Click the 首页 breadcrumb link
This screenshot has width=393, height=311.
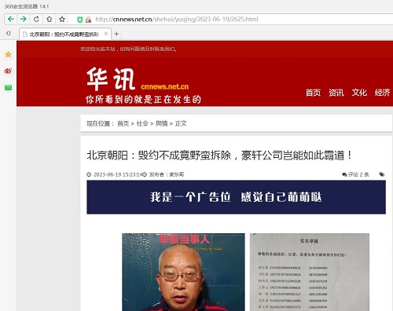coord(123,123)
